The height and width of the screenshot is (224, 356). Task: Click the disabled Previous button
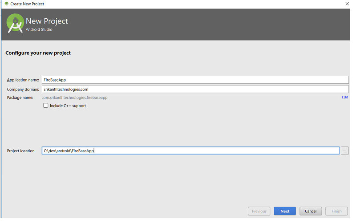click(x=259, y=211)
